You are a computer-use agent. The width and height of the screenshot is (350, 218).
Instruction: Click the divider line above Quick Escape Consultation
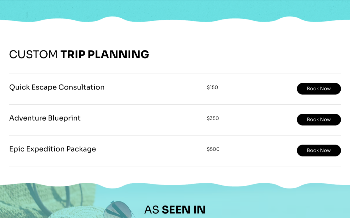click(175, 73)
